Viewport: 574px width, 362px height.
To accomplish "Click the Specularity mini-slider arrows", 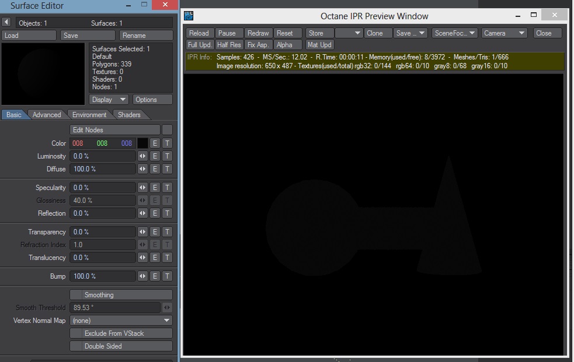I will (142, 187).
